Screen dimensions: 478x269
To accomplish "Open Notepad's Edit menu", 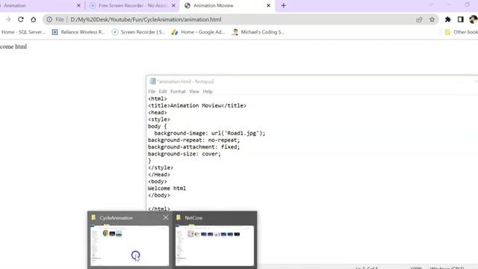I will click(163, 91).
